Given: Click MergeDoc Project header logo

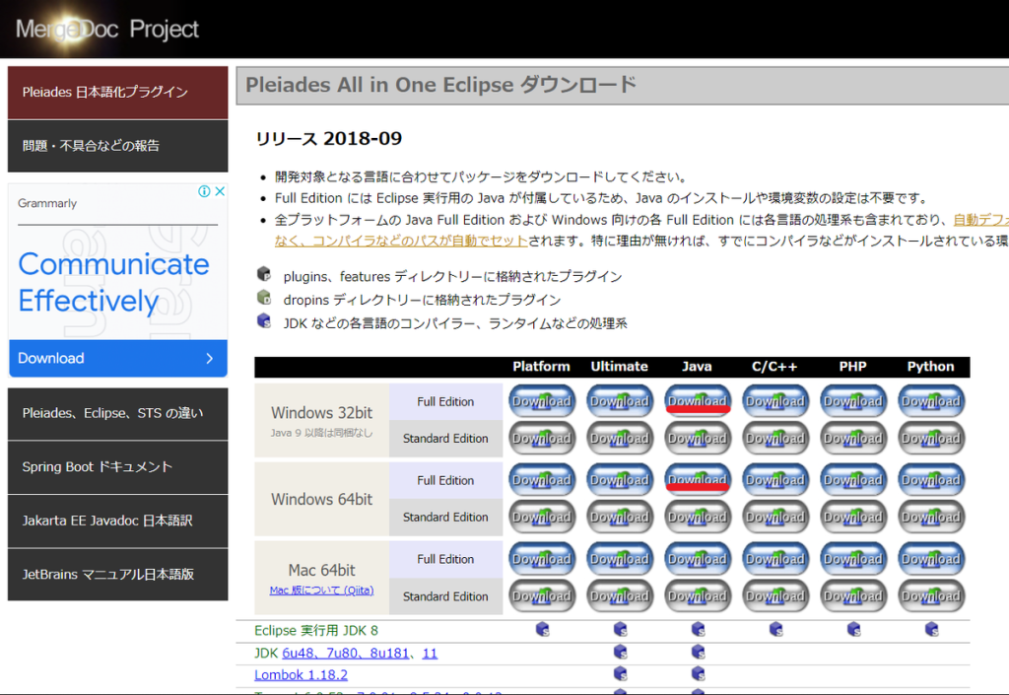Looking at the screenshot, I should tap(107, 30).
